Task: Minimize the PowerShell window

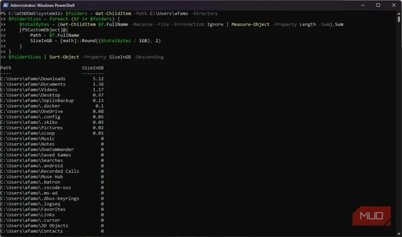Action: coord(363,5)
